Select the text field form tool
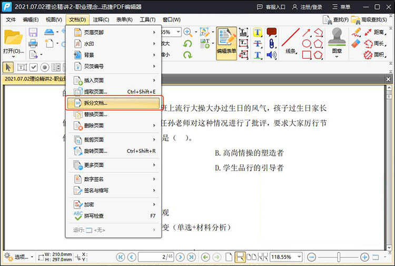The height and width of the screenshot is (266, 395). 22,67
